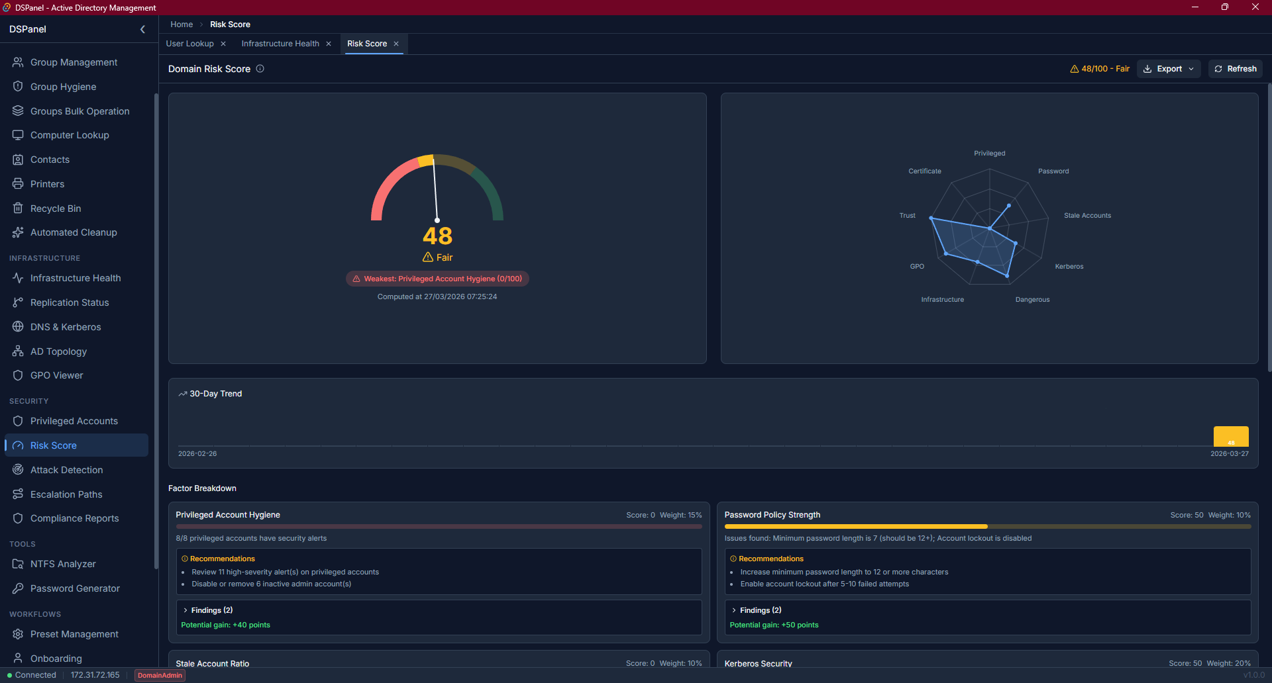Close the Risk Score tab
Screen dimensions: 1272x683
(x=396, y=44)
